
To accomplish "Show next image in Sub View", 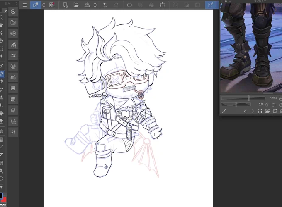I will (x=253, y=111).
